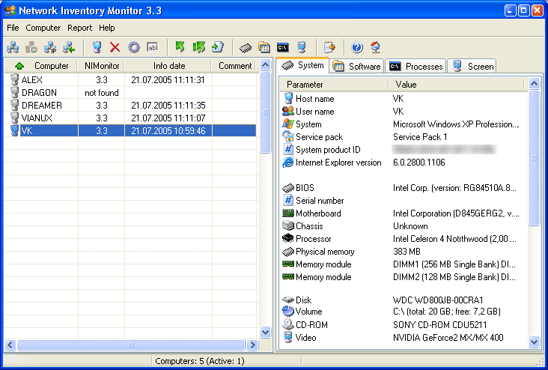Click down arrow of system info scrollbar

tap(534, 342)
